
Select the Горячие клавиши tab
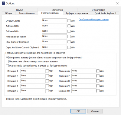50,13
